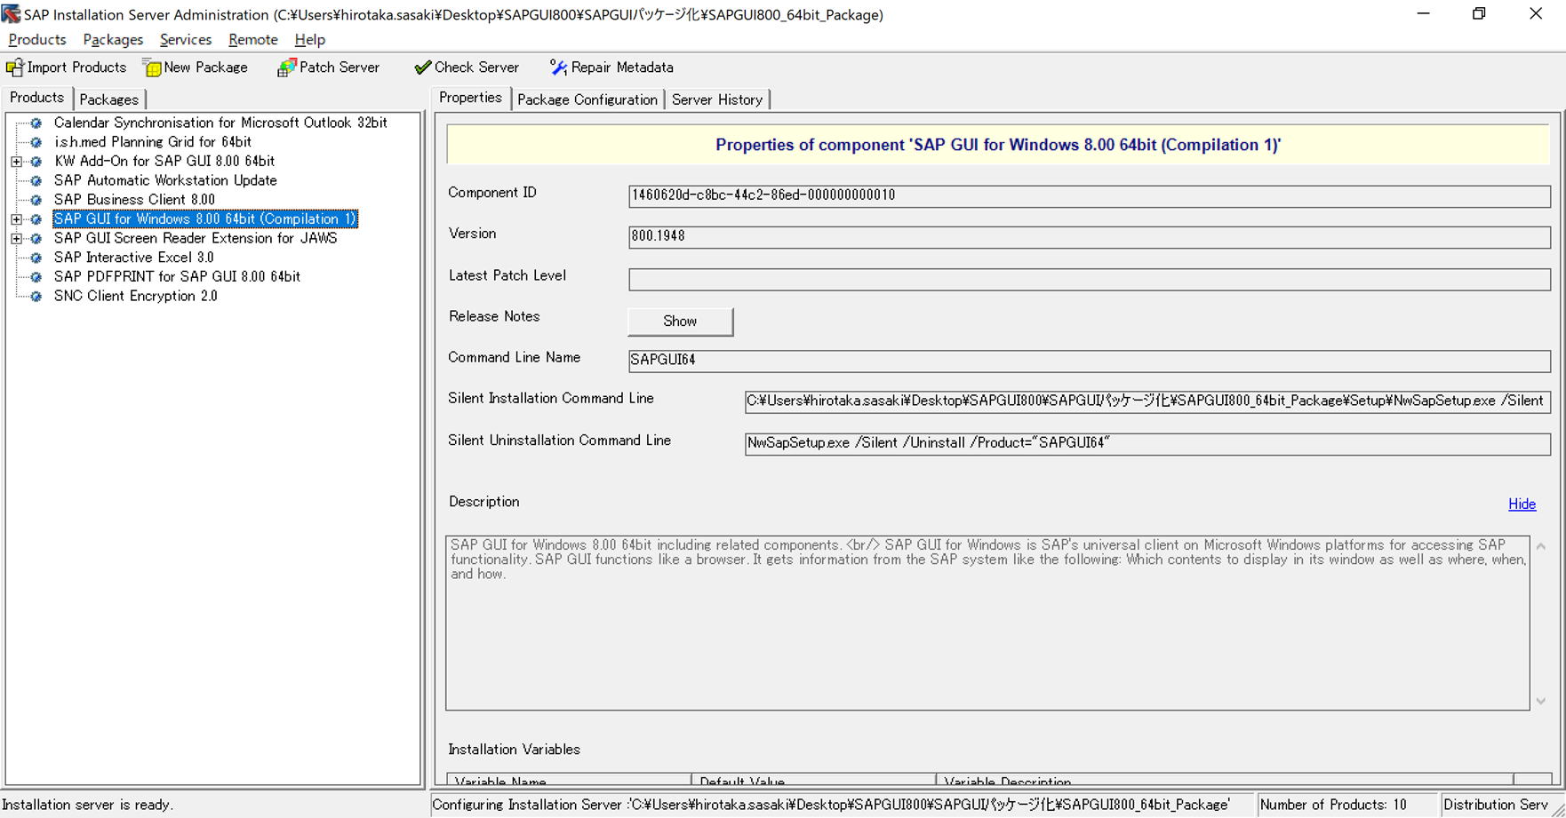Click icon beside i.s.h.med Planning Grid
The height and width of the screenshot is (818, 1566).
[36, 142]
